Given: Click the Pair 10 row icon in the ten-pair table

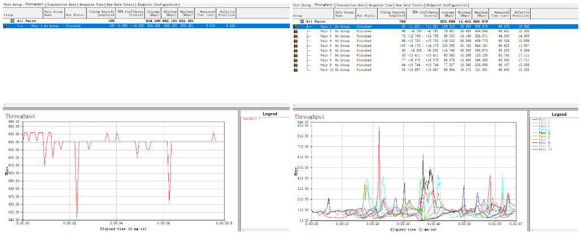Looking at the screenshot, I should click(294, 70).
